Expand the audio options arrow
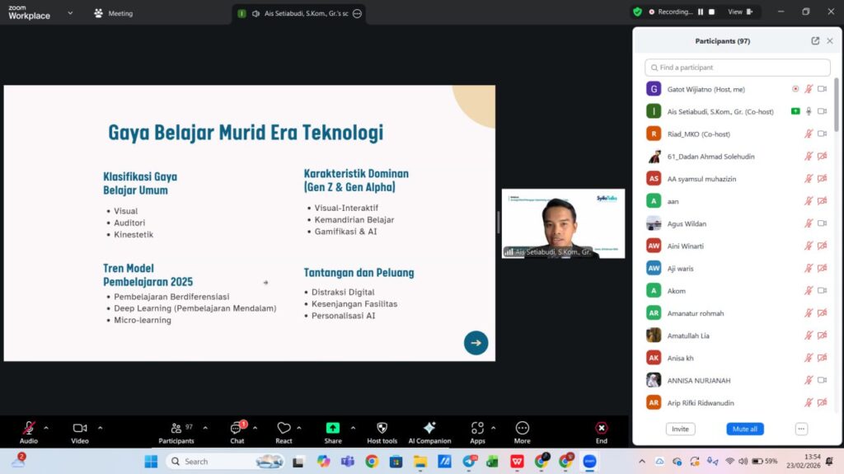The image size is (844, 474). tap(46, 428)
